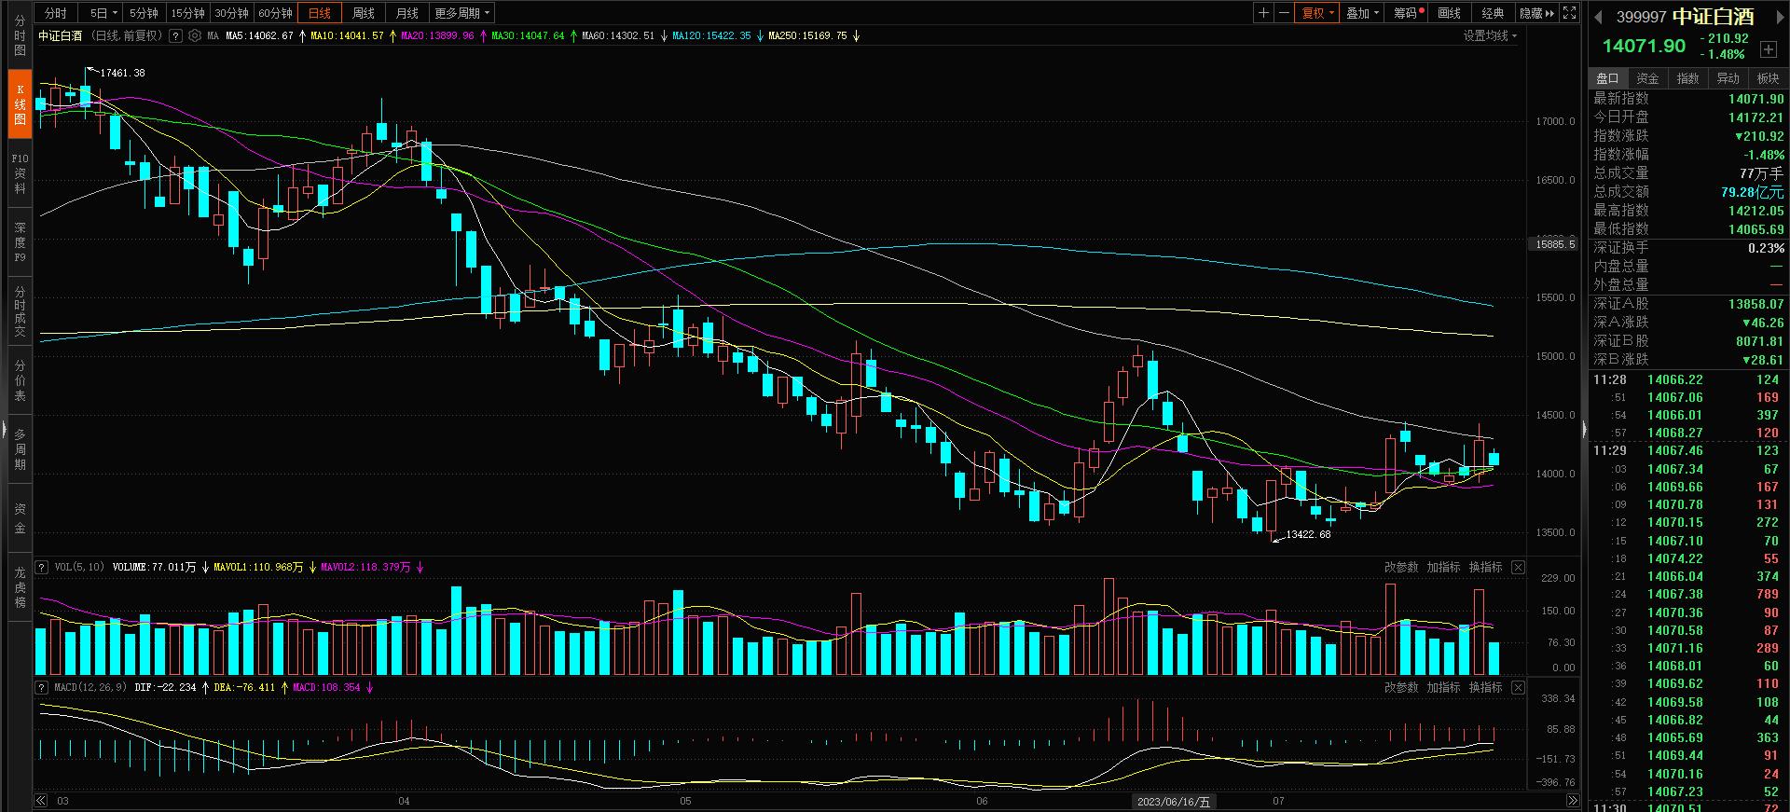Go to the previous stock using left arrow
The image size is (1790, 812).
pyautogui.click(x=1598, y=18)
